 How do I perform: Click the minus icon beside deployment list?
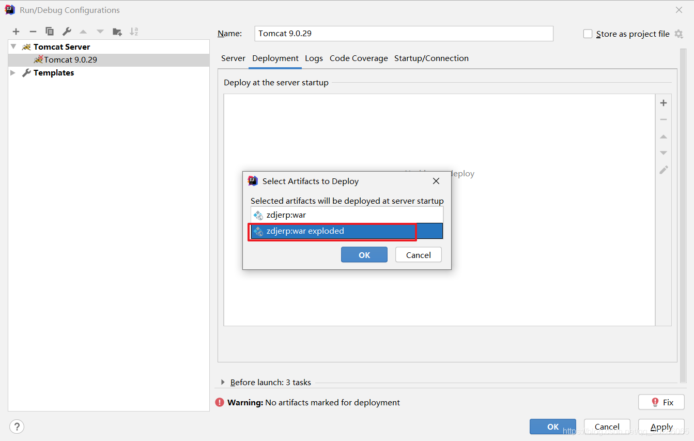pos(664,119)
